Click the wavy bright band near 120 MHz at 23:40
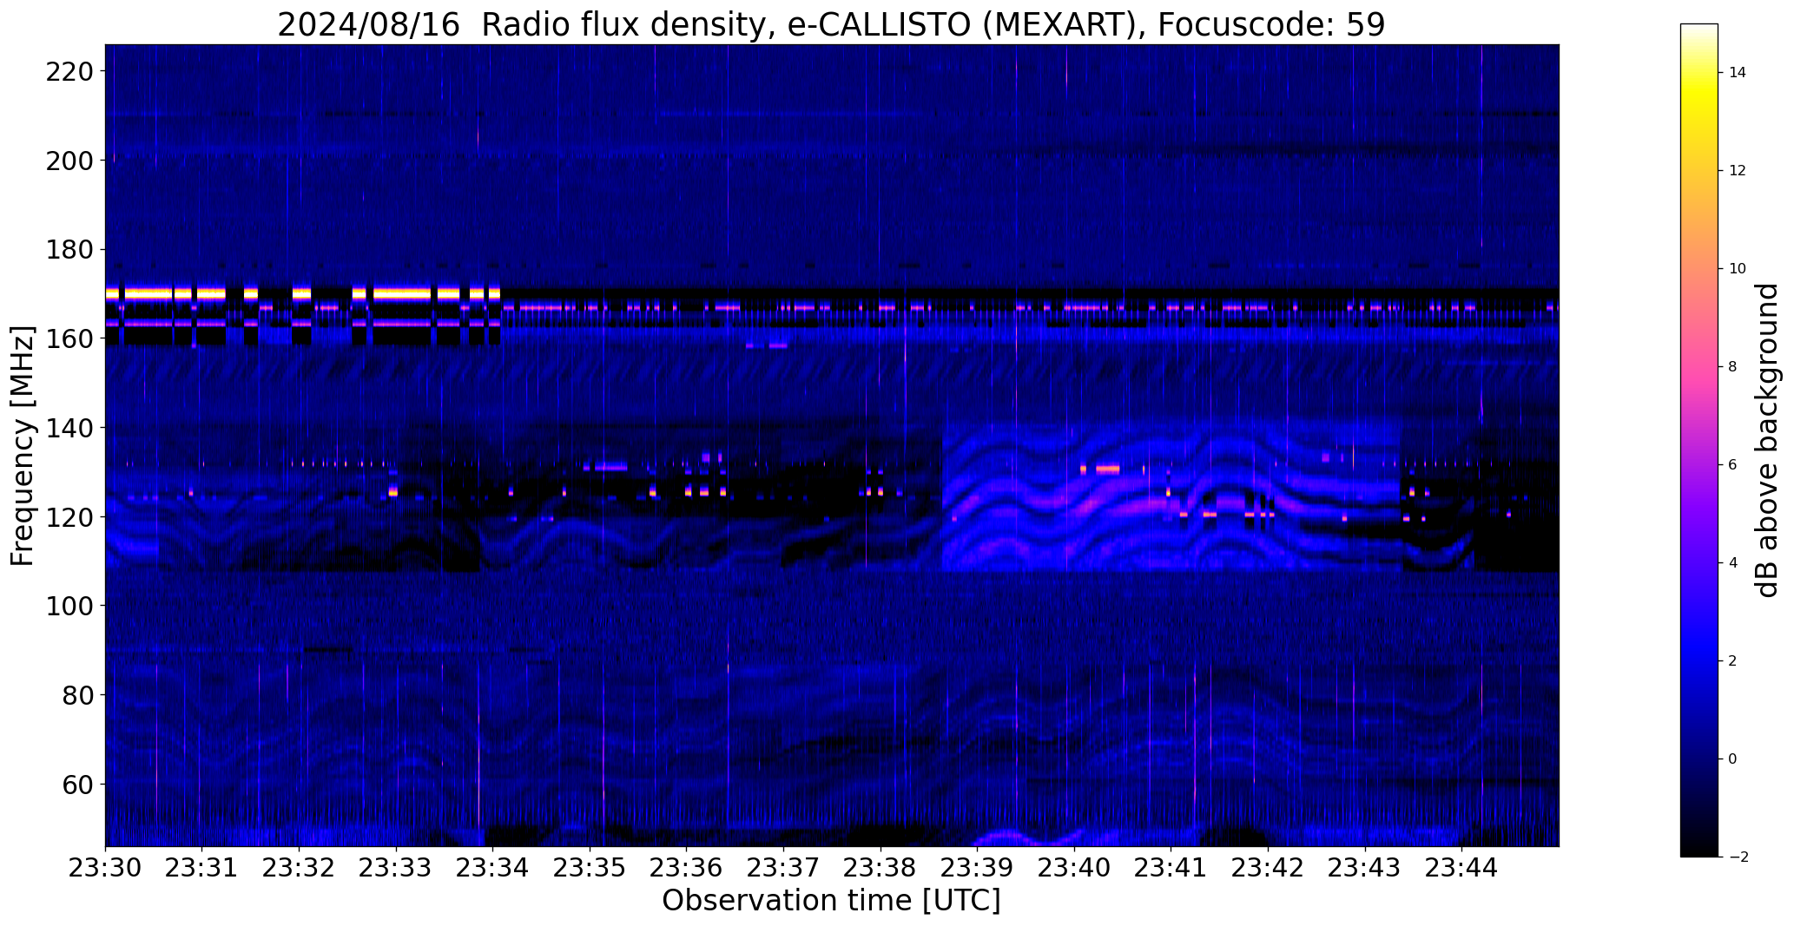The width and height of the screenshot is (1794, 926). click(x=1074, y=505)
